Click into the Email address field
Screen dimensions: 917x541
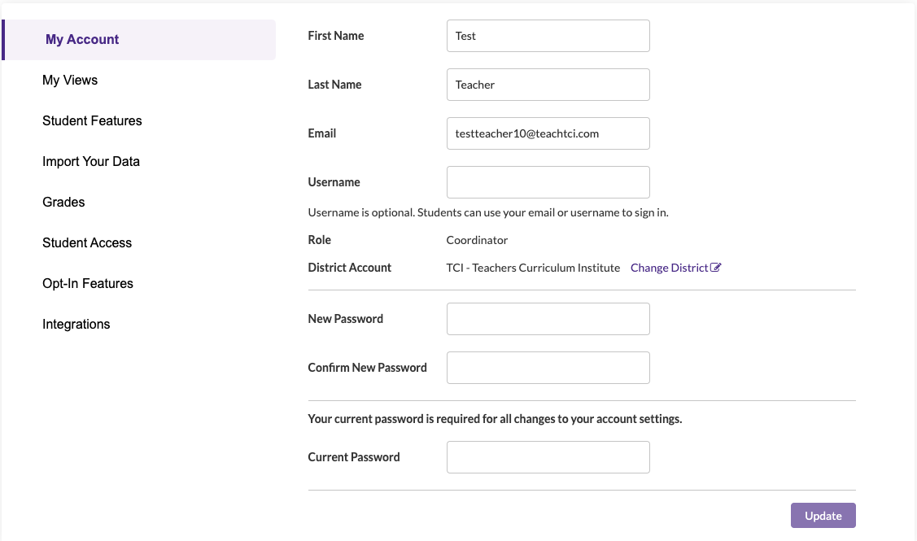[548, 133]
